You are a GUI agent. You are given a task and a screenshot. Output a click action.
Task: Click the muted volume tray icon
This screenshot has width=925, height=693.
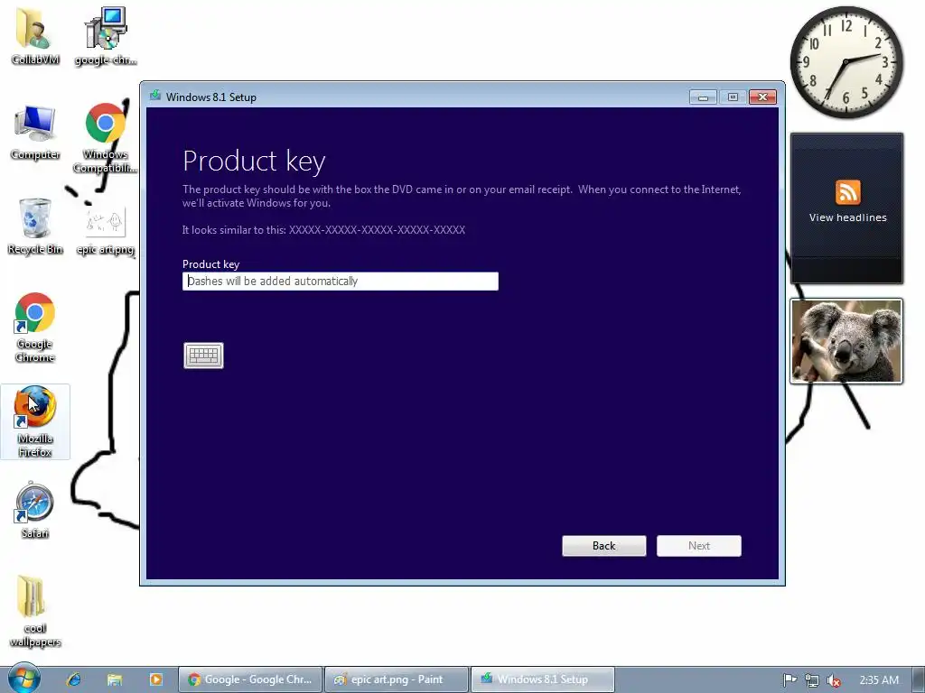[x=834, y=680]
